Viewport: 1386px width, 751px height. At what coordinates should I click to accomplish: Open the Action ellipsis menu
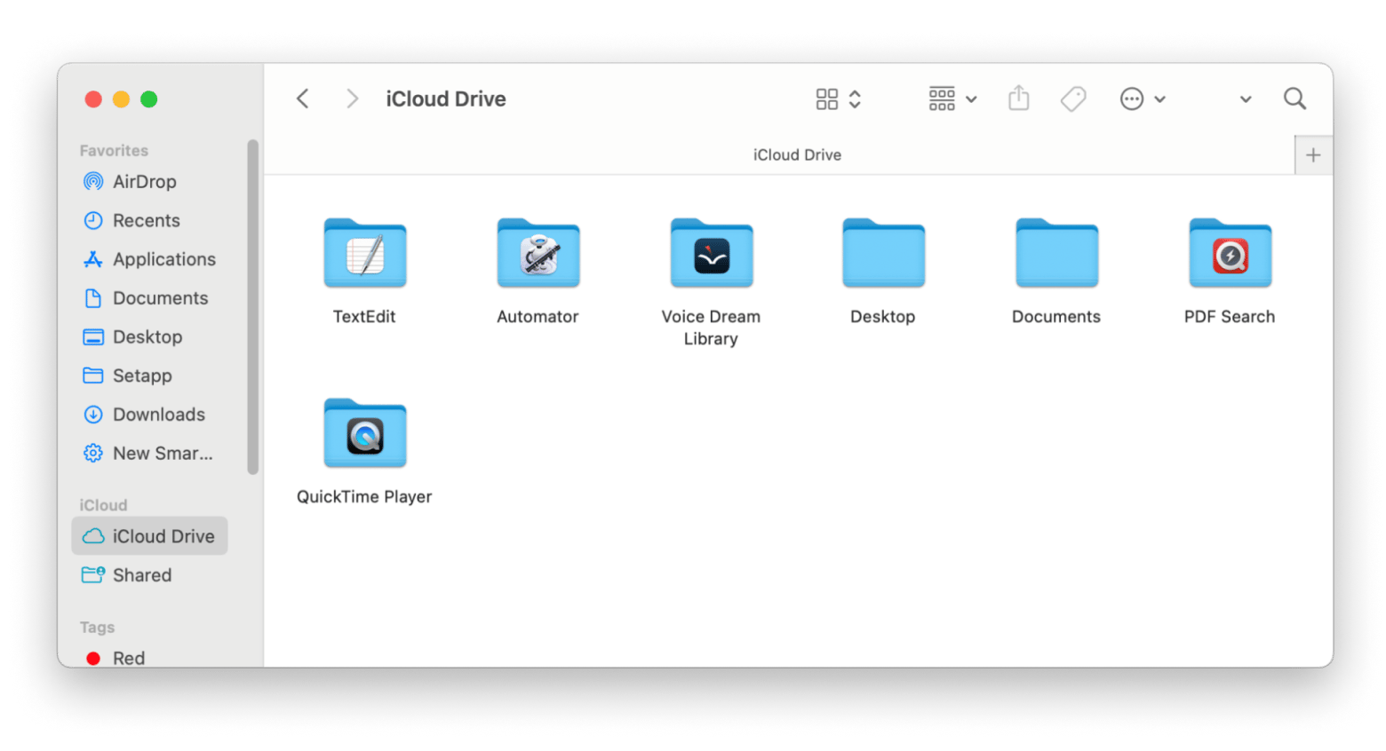(x=1143, y=99)
